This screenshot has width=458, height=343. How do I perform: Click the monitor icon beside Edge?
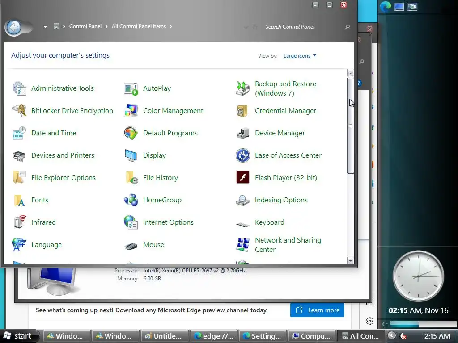(x=399, y=6)
